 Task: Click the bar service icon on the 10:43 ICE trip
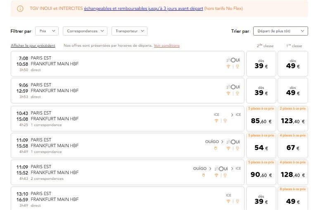click(225, 121)
